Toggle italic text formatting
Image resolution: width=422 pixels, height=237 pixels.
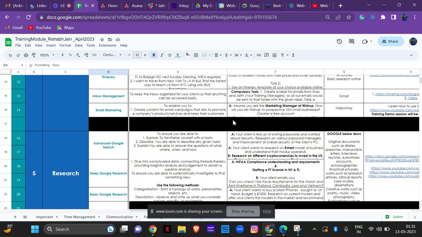(162, 55)
